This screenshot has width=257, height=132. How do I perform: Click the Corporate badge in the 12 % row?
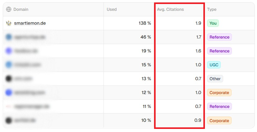pyautogui.click(x=219, y=93)
